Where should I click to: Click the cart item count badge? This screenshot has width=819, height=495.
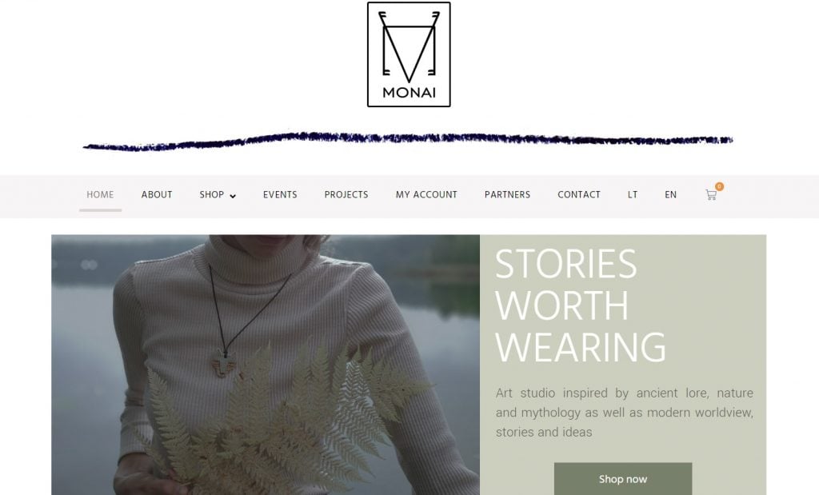(x=719, y=186)
